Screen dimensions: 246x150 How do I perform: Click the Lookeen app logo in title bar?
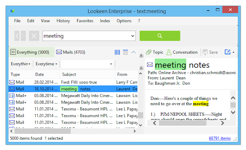pyautogui.click(x=12, y=11)
